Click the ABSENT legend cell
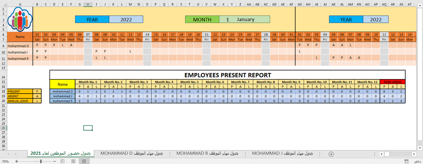423x164 pixels. pyautogui.click(x=20, y=96)
